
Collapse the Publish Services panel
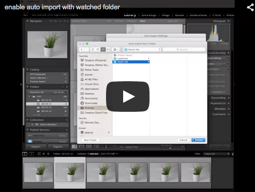(27, 130)
